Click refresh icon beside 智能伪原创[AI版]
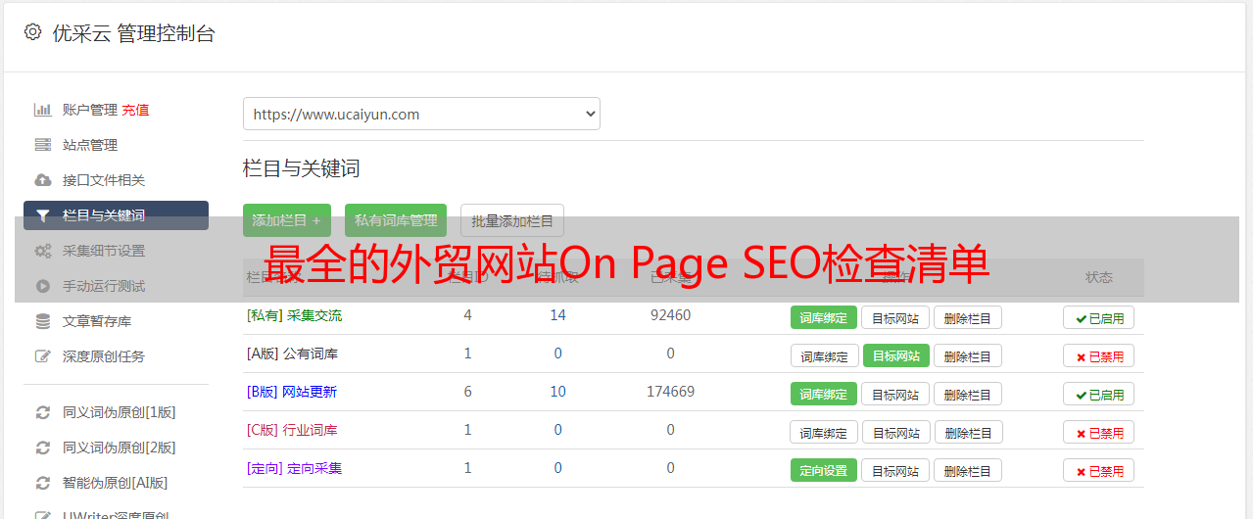 [42, 483]
